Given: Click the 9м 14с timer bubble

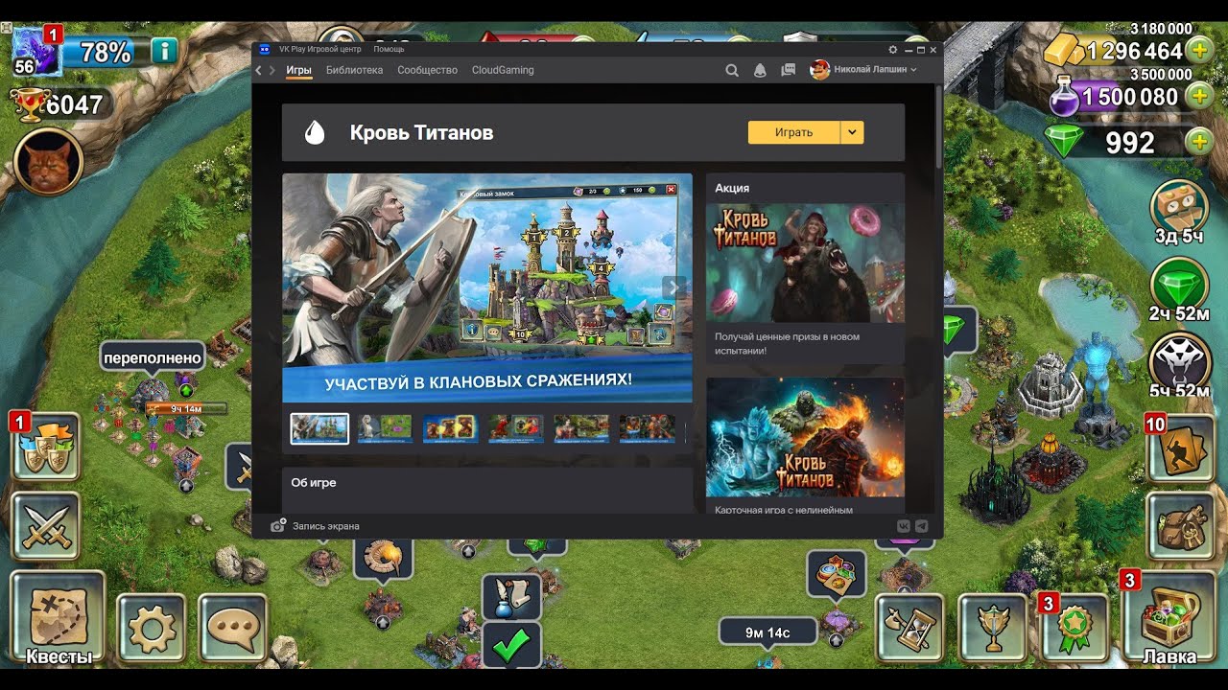Looking at the screenshot, I should pos(767,632).
